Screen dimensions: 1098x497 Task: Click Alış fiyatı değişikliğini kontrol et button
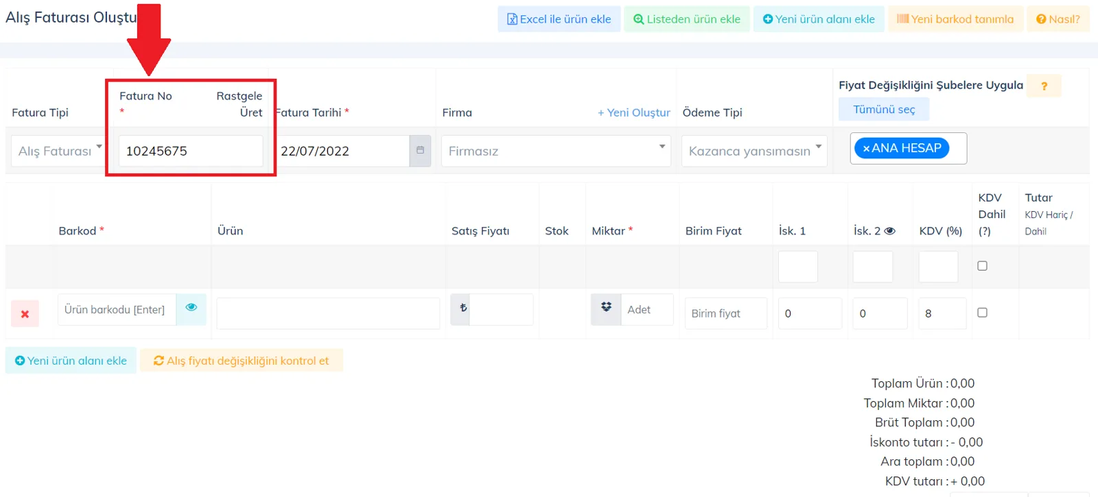(242, 361)
